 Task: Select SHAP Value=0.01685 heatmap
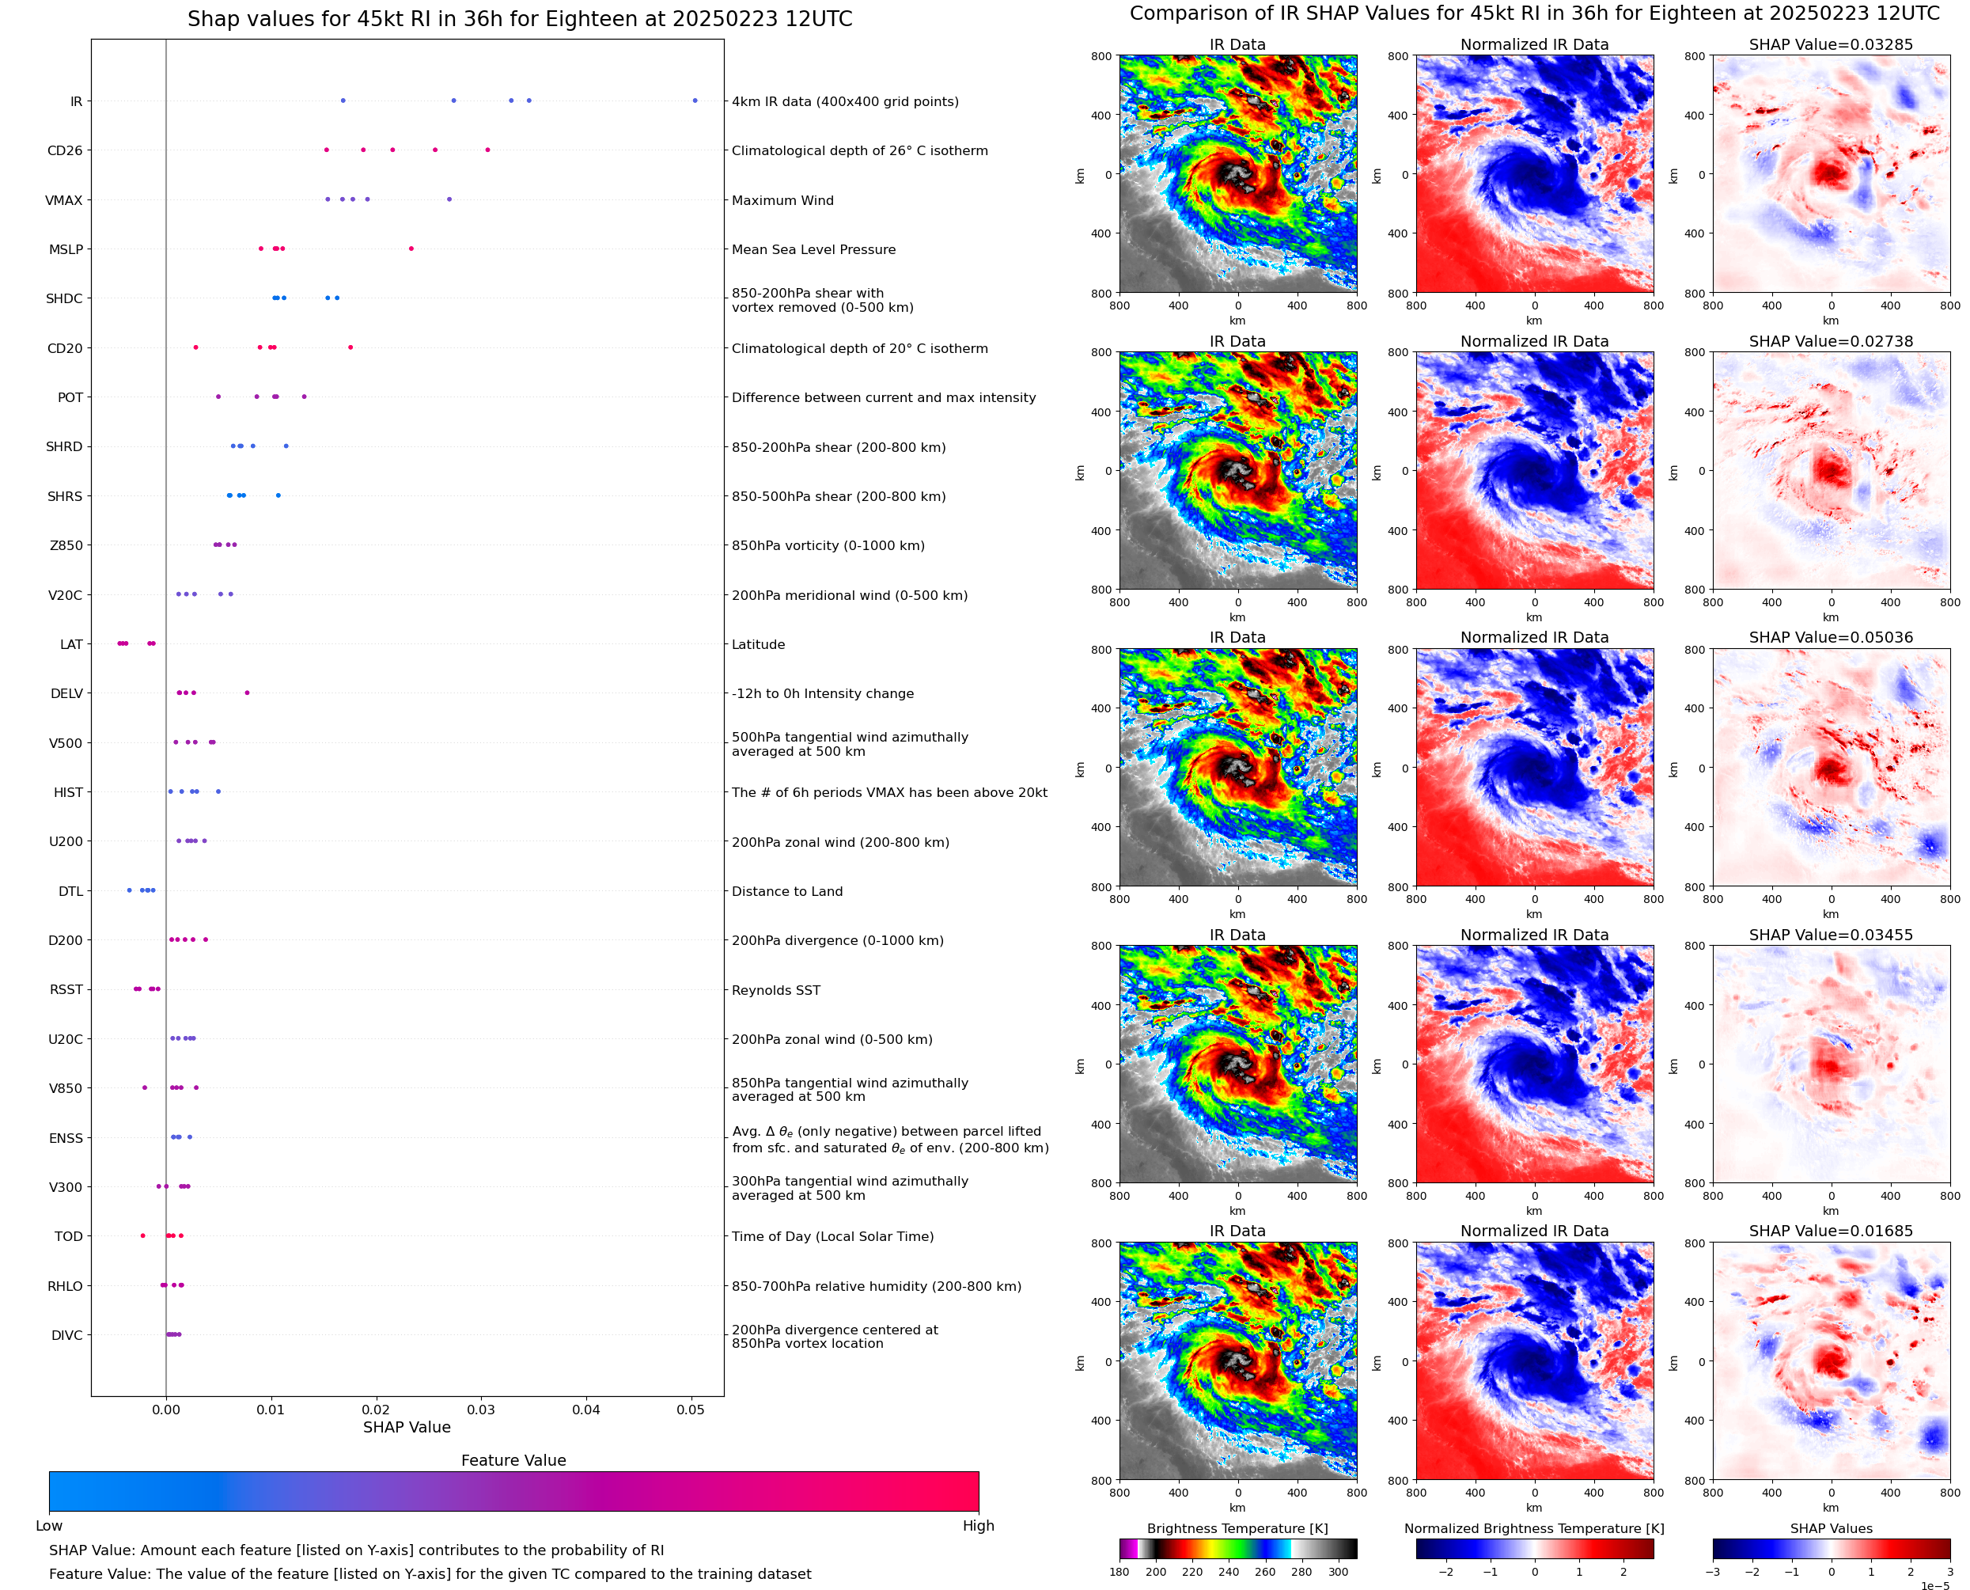point(1831,1361)
